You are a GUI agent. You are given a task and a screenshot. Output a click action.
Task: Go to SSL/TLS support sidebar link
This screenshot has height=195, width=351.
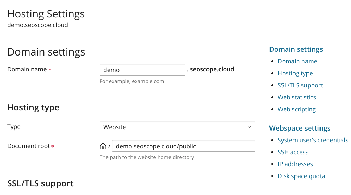point(300,85)
